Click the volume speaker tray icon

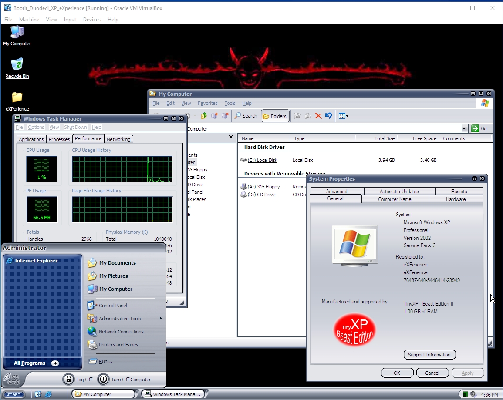tap(473, 394)
